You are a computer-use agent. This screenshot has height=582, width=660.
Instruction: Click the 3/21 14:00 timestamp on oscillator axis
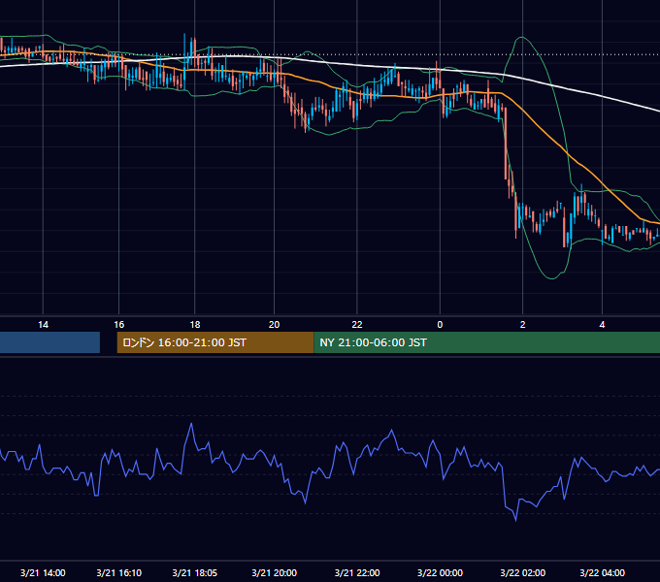coord(43,572)
